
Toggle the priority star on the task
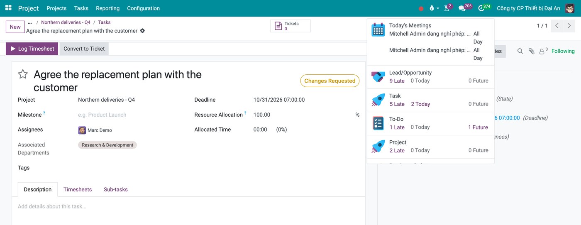click(x=23, y=74)
